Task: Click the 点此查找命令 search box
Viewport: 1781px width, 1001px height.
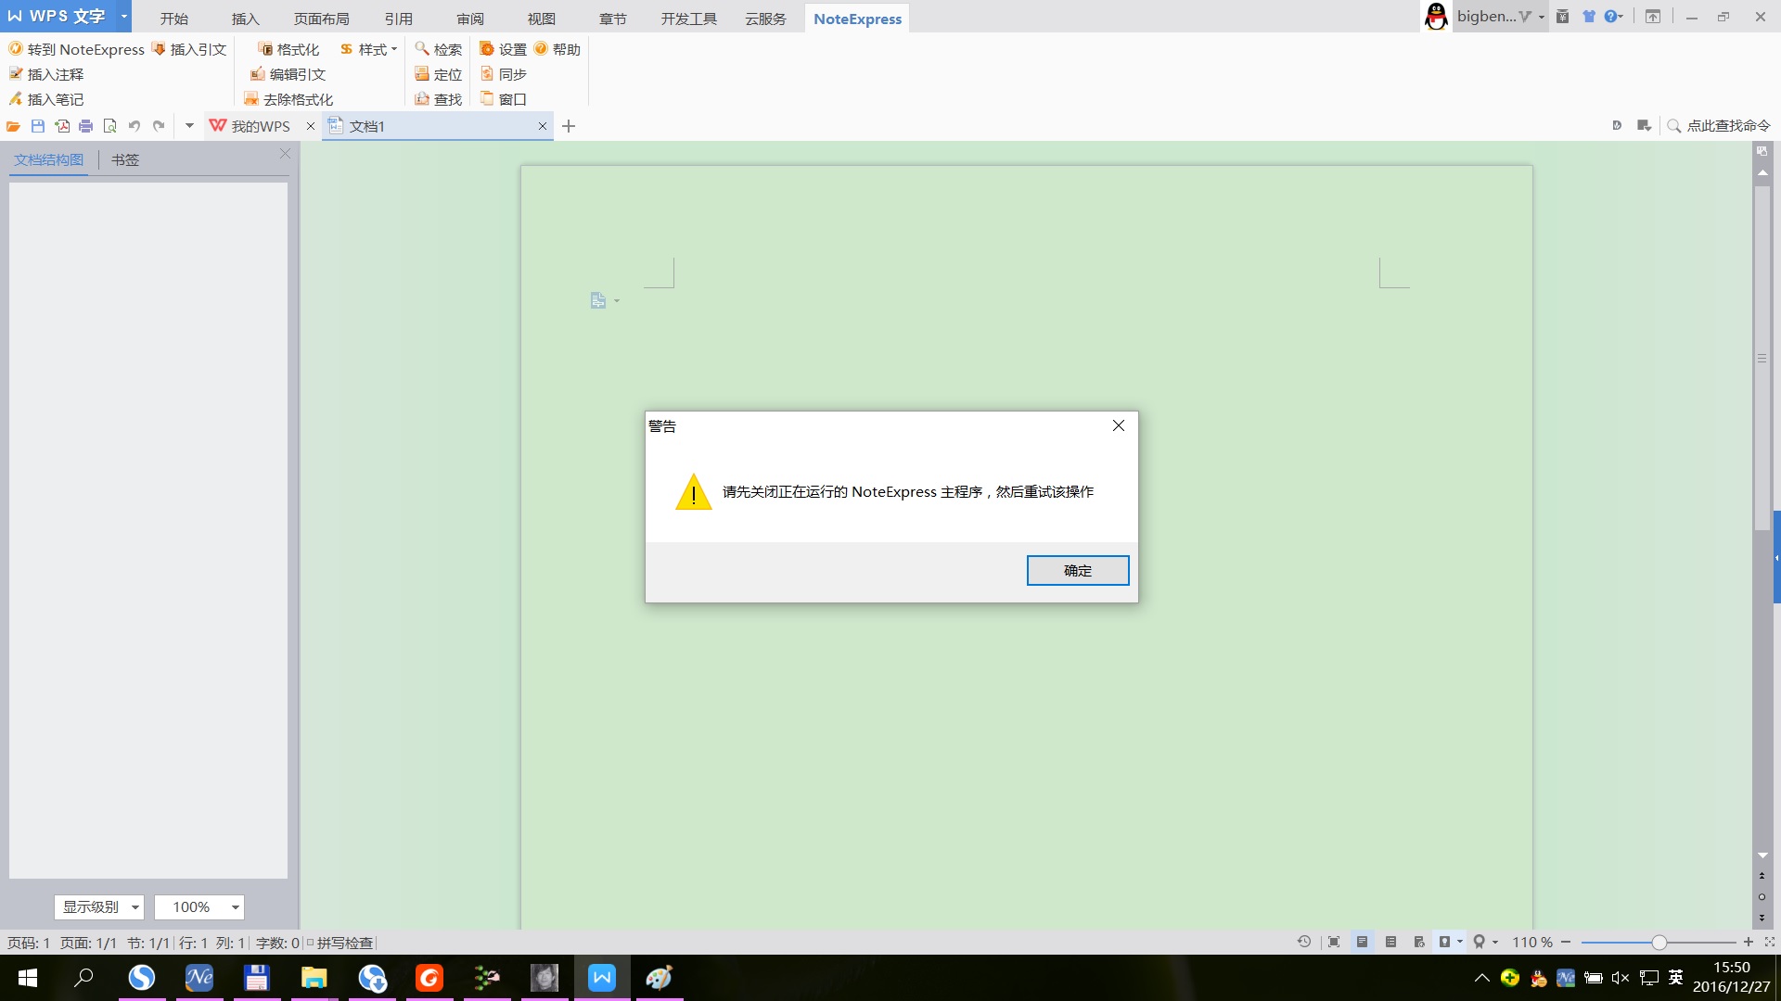Action: coord(1719,126)
